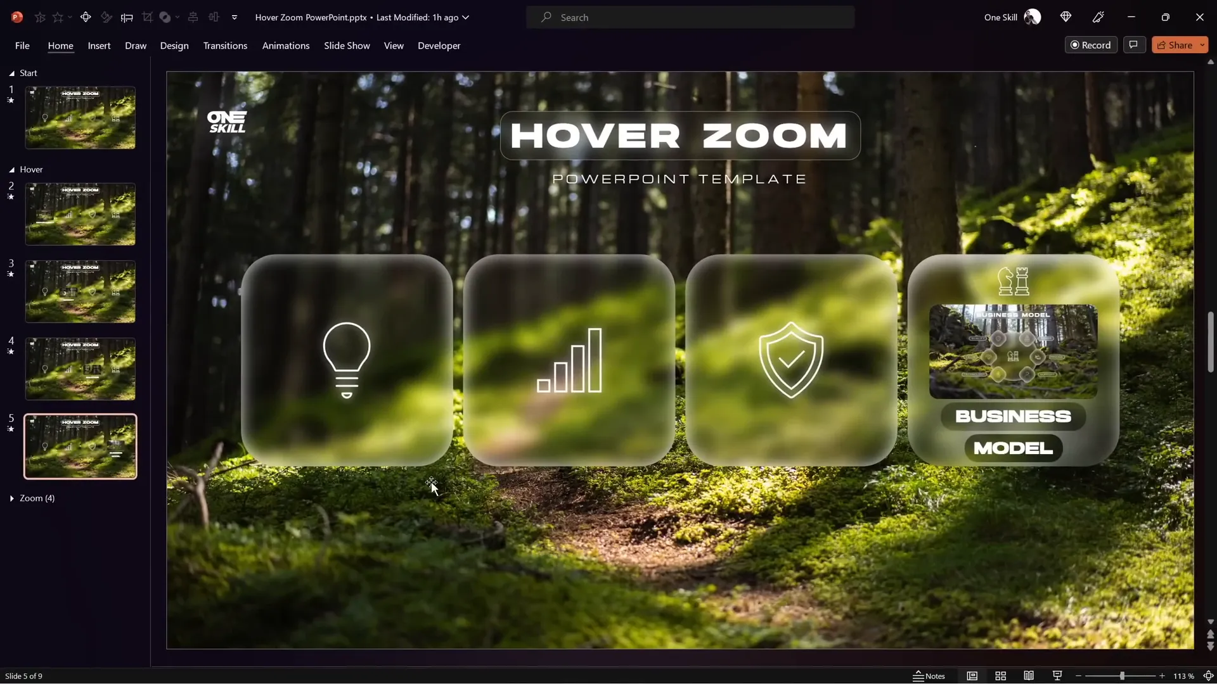
Task: Click the format painter brush icon
Action: (106, 17)
